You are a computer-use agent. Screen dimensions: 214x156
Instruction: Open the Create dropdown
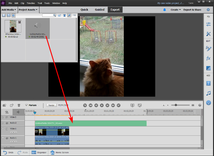click(x=176, y=10)
